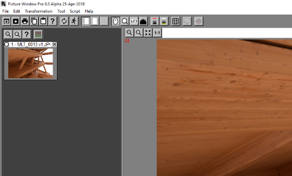Select the radio circle on MLT_0013 thumbnail
The width and height of the screenshot is (292, 176).
point(6,44)
